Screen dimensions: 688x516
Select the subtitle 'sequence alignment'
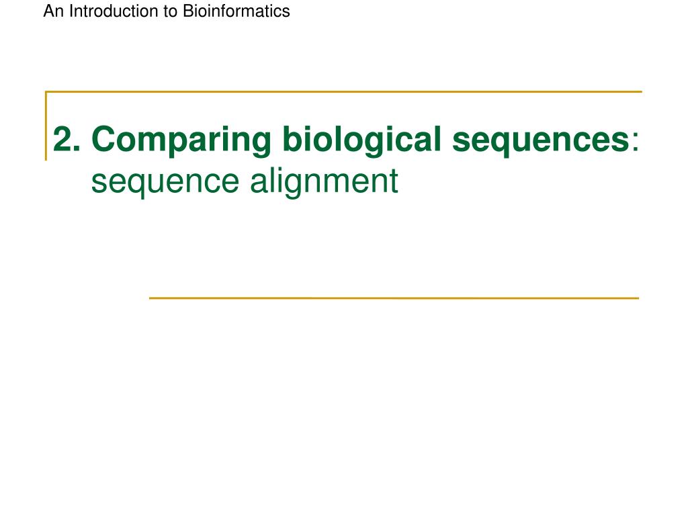point(245,181)
